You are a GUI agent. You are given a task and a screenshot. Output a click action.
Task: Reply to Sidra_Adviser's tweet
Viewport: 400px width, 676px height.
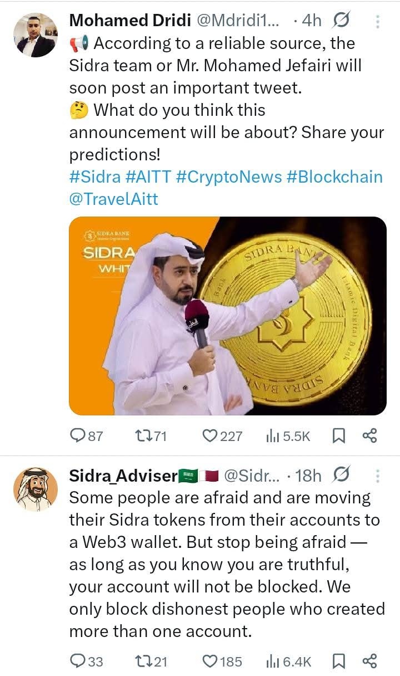coord(78,661)
